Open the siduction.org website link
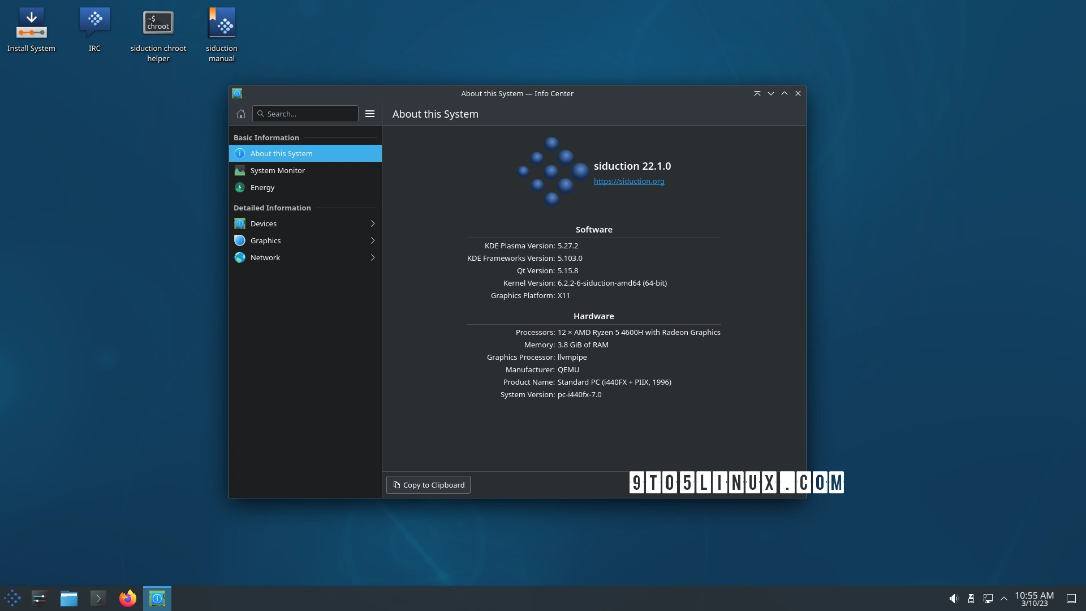 click(629, 181)
